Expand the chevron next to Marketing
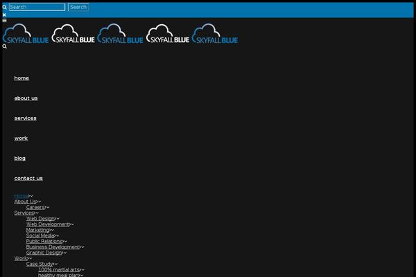The width and height of the screenshot is (416, 277). [53, 231]
